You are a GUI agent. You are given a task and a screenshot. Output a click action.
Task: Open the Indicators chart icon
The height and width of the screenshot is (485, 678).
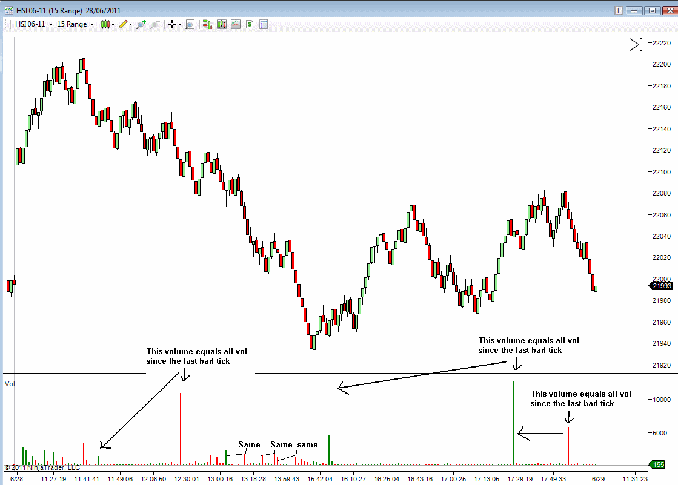tap(236, 24)
